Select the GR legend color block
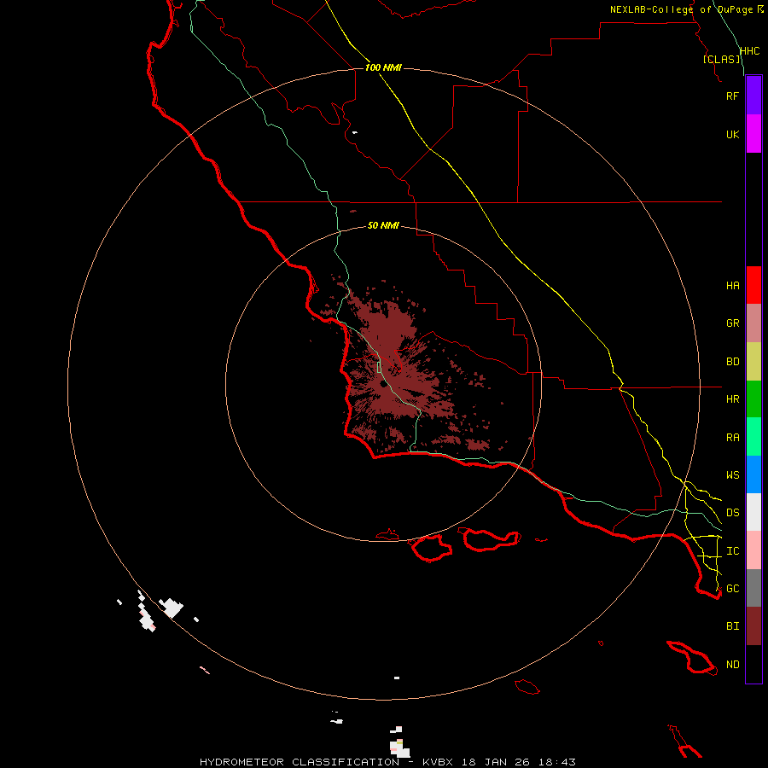 coord(753,323)
